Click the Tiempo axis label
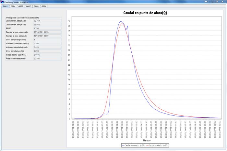227x151 pixels. [147, 140]
